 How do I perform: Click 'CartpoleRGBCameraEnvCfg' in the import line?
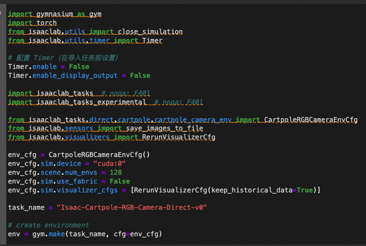pos(311,120)
